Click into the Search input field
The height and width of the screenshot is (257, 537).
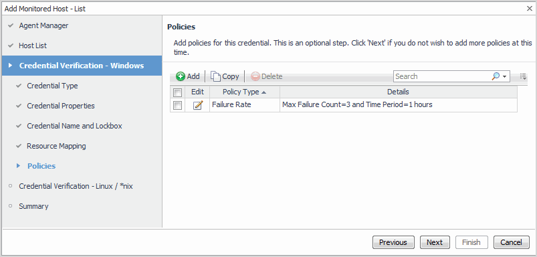442,76
